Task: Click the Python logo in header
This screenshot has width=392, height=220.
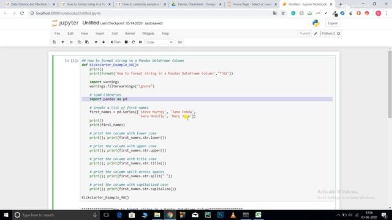Action: (316, 23)
